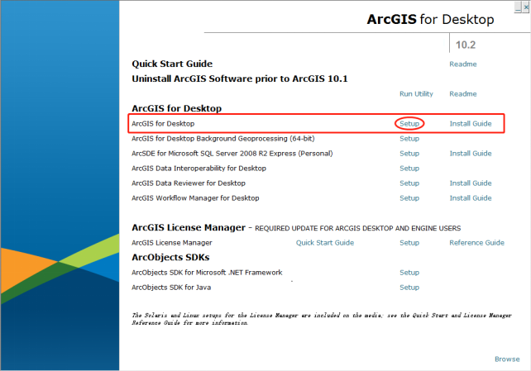Run Setup for ArcSDE SQL Server Express
Image resolution: width=531 pixels, height=371 pixels.
[409, 153]
